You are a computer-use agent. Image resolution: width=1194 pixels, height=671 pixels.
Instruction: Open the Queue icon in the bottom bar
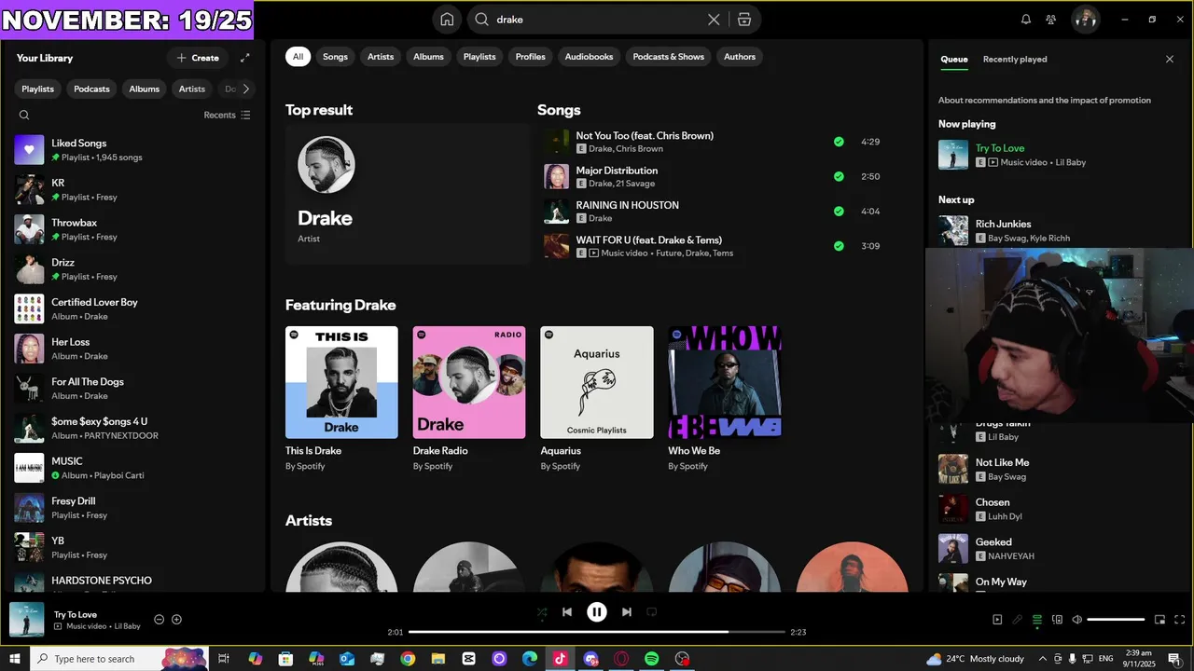[x=1037, y=620]
